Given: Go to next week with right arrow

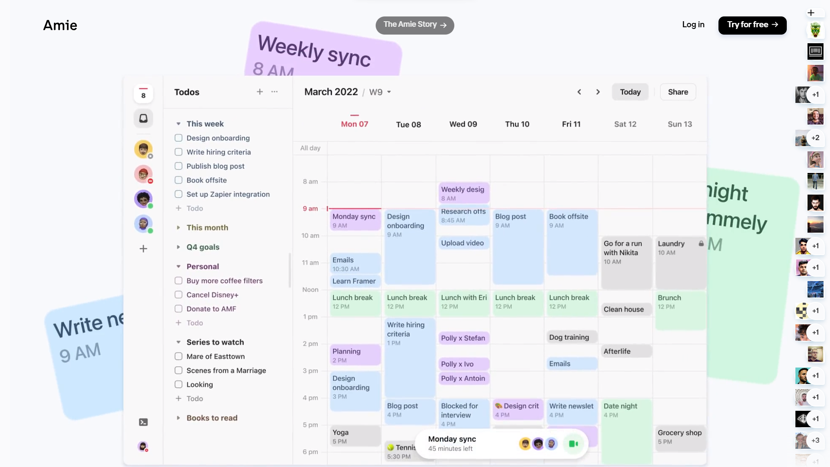Looking at the screenshot, I should tap(598, 92).
